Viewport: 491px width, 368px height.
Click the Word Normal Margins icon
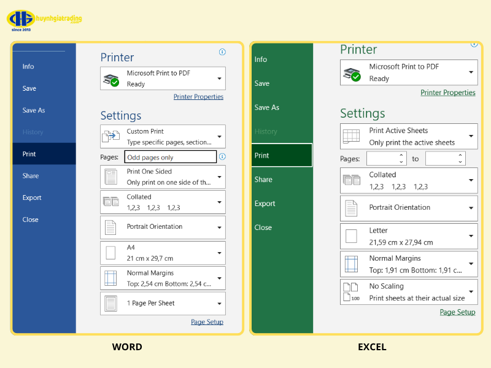(x=110, y=278)
